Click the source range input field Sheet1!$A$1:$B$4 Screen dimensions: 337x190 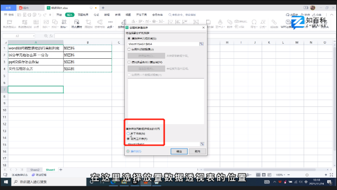click(163, 43)
